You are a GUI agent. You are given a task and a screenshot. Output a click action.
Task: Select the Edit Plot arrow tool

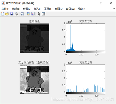(39, 14)
